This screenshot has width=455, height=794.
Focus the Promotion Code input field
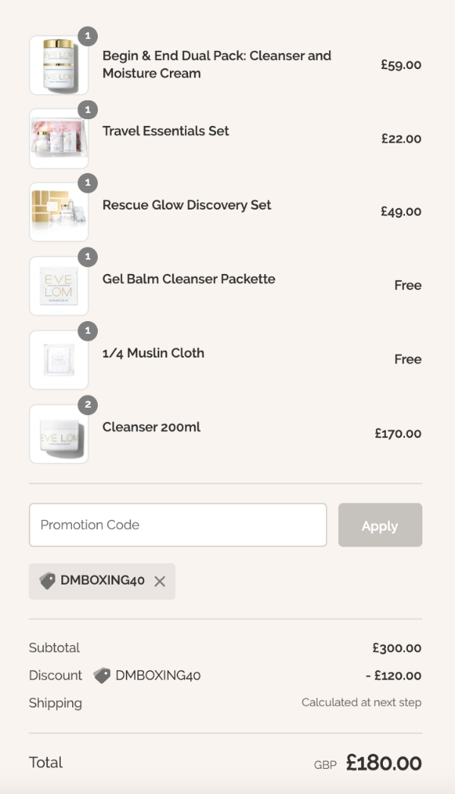177,525
